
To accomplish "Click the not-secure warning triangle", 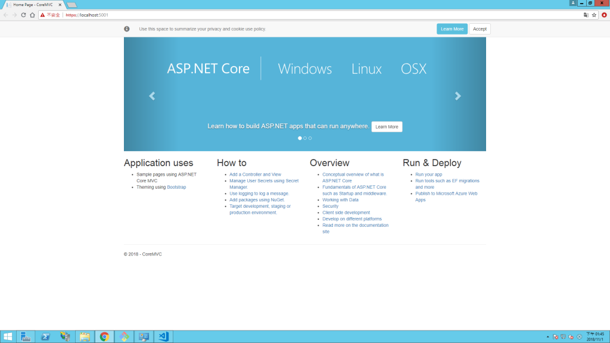I will click(x=43, y=15).
